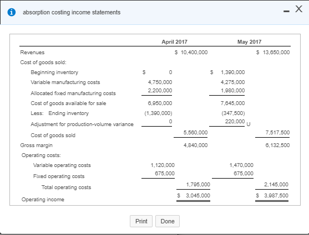Click May fixed operating costs 675,000

point(244,174)
